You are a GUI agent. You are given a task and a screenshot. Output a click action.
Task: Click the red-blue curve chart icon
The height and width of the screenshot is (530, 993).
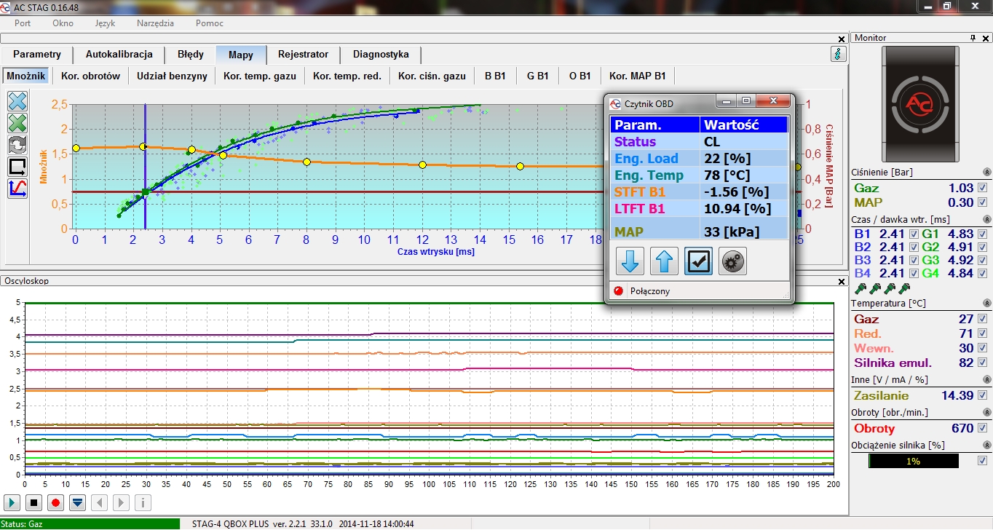(17, 189)
